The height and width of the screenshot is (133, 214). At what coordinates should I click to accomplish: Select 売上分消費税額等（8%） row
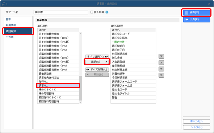tap(58, 46)
